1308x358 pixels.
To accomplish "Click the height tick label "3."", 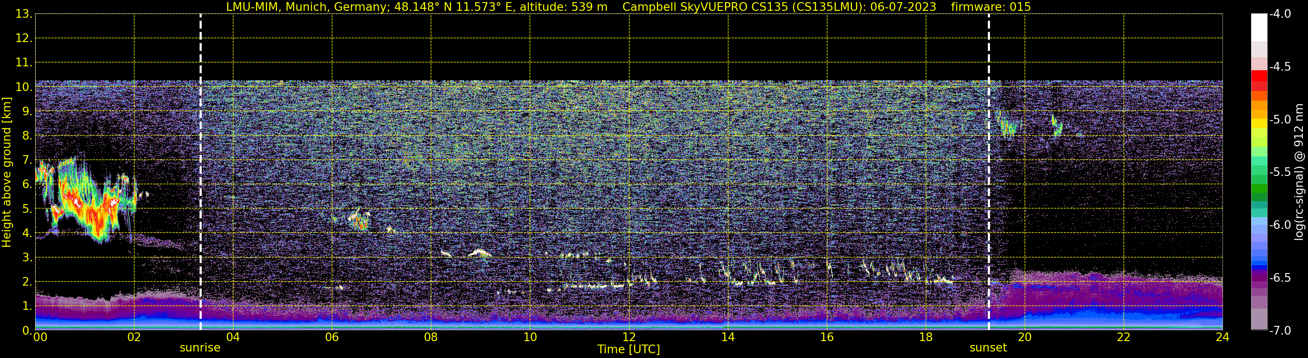I will 27,257.
